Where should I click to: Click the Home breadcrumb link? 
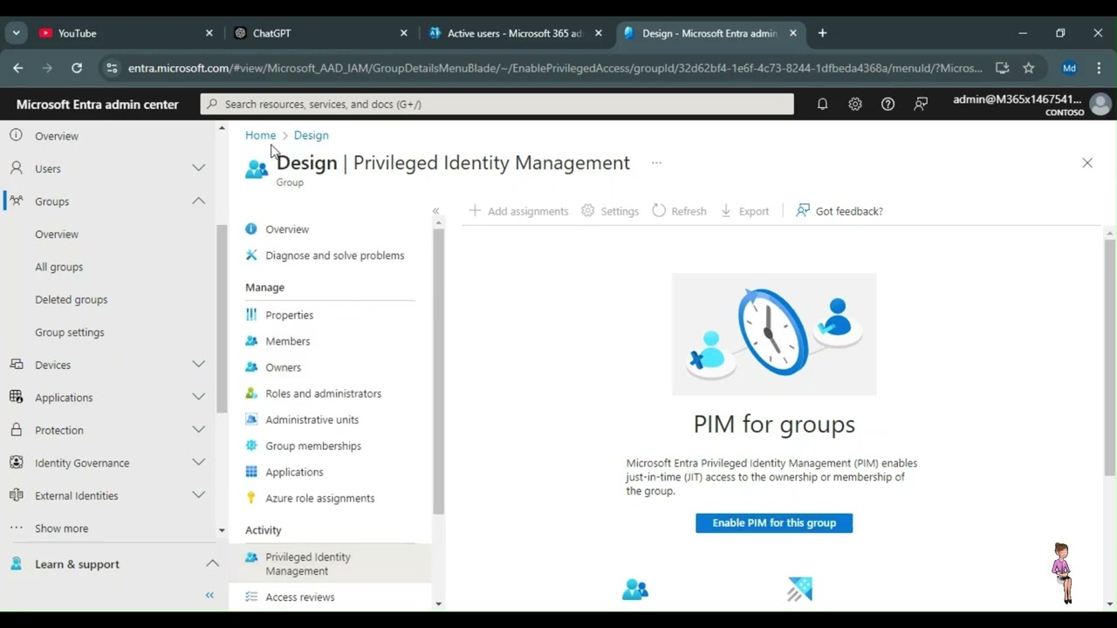[x=260, y=135]
